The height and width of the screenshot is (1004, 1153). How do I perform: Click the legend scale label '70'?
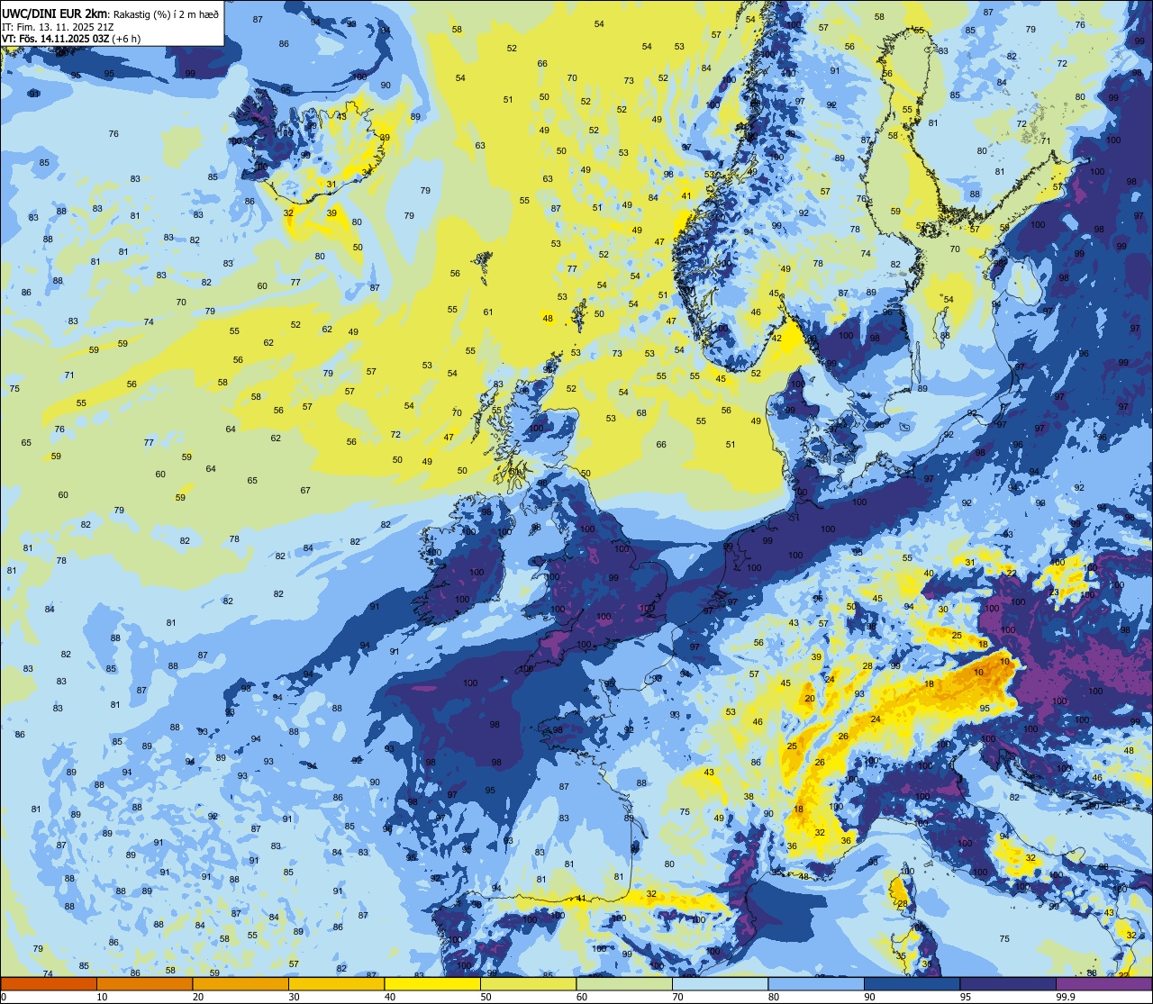(x=677, y=997)
